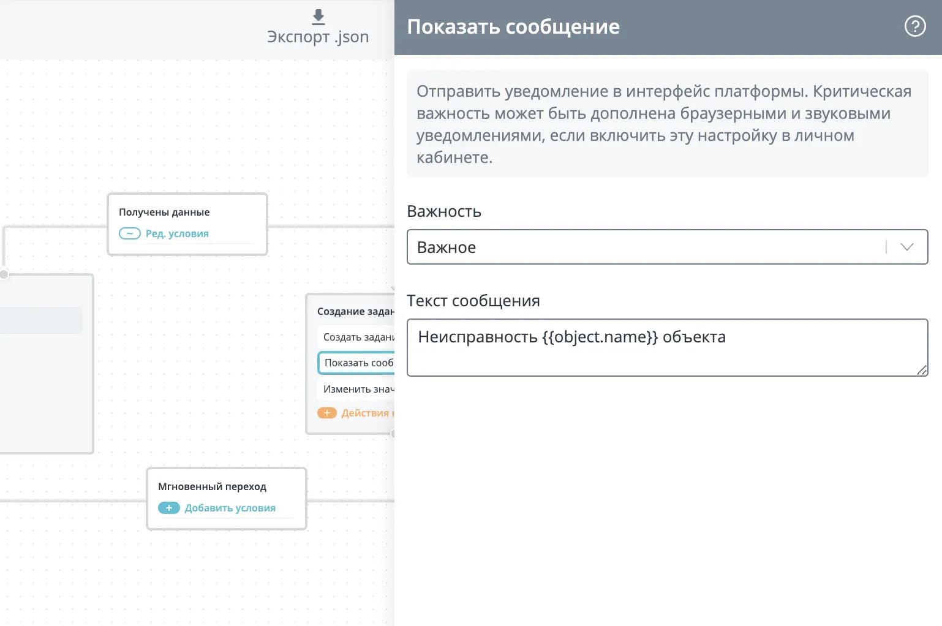This screenshot has width=942, height=626.
Task: Click Действия add link in task block
Action: tap(367, 413)
